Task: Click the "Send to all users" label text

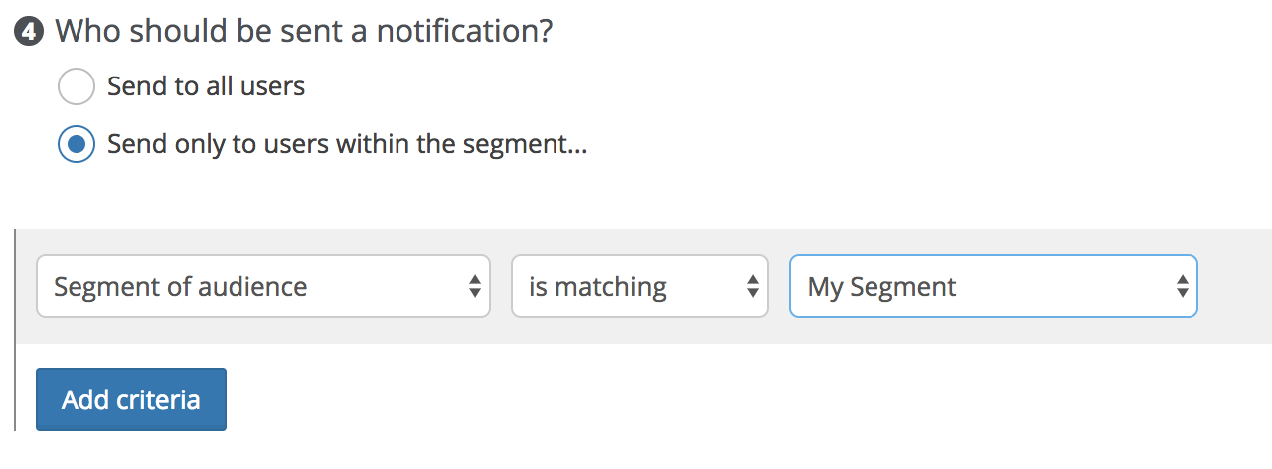Action: click(206, 86)
